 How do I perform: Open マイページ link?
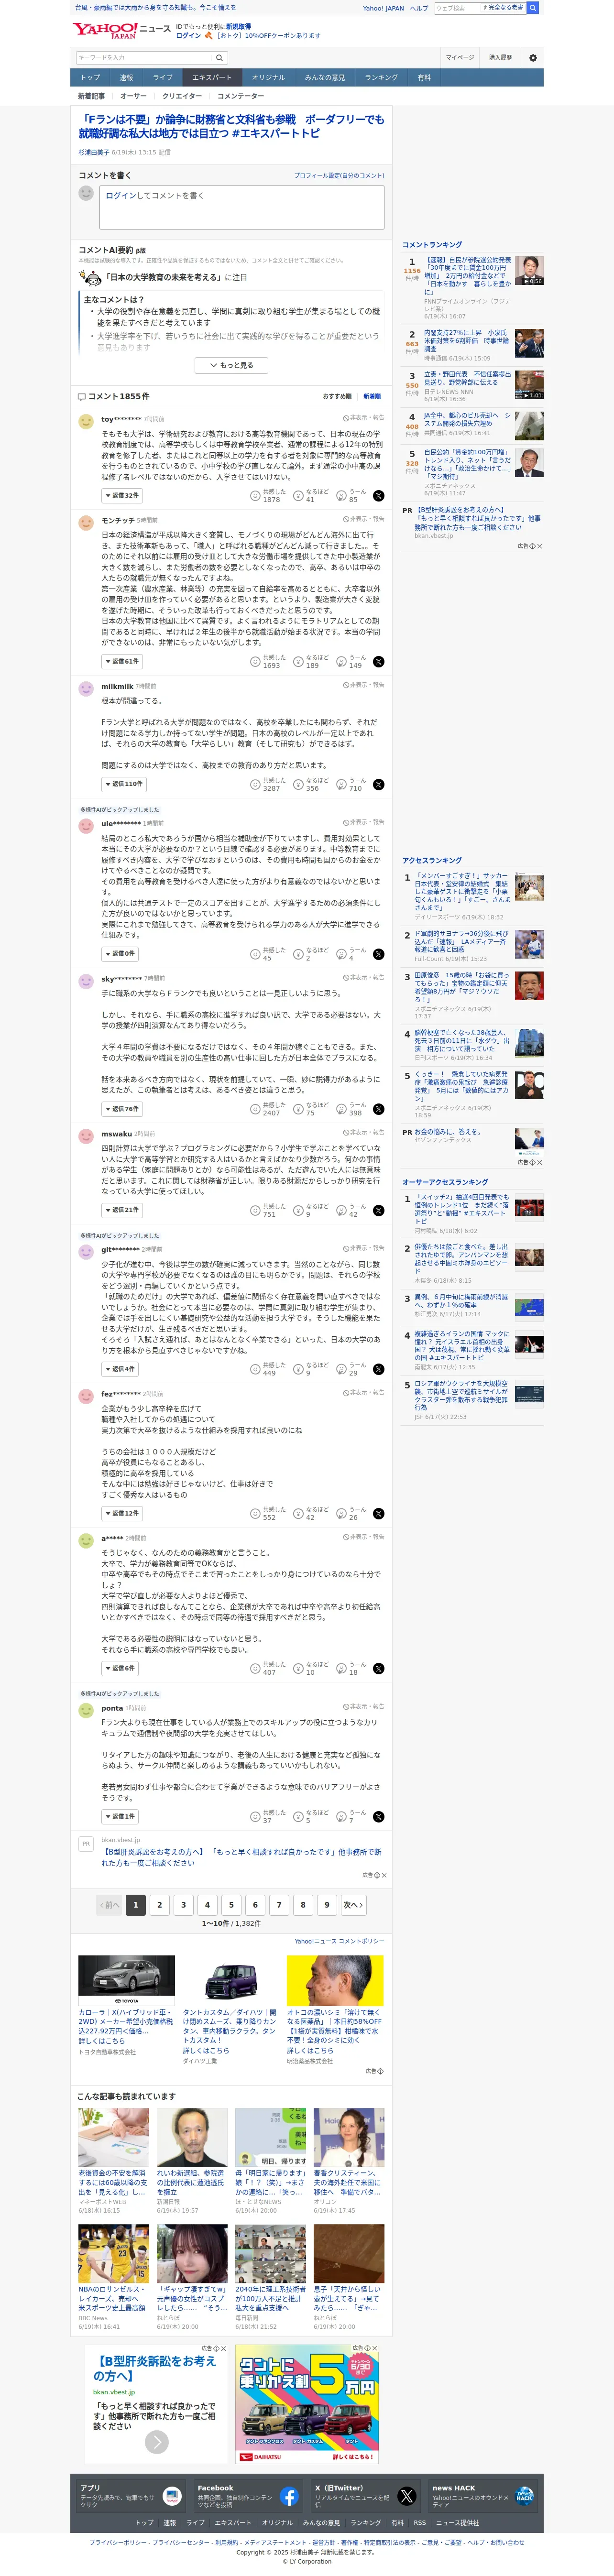coord(460,58)
